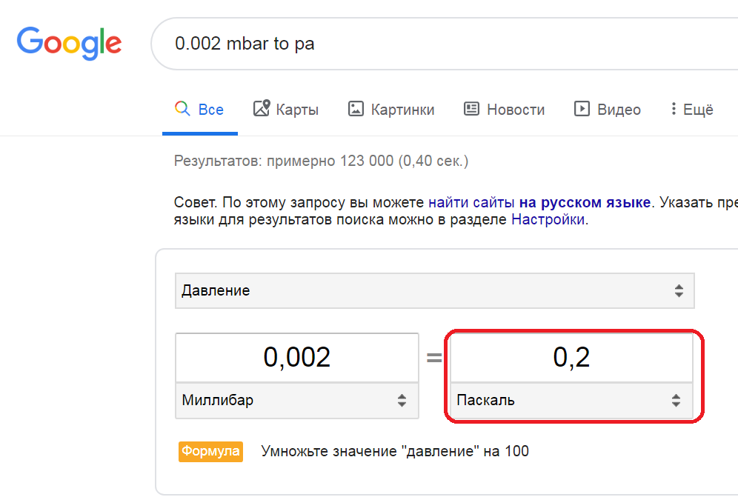Click the link найти сайты на русском языке
Image resolution: width=738 pixels, height=497 pixels.
click(x=539, y=202)
